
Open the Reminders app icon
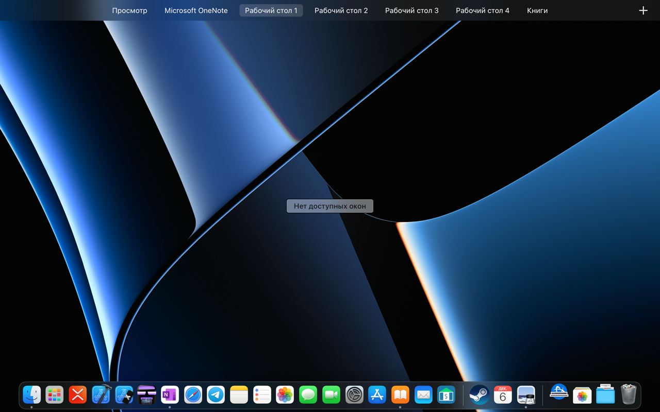tap(262, 395)
